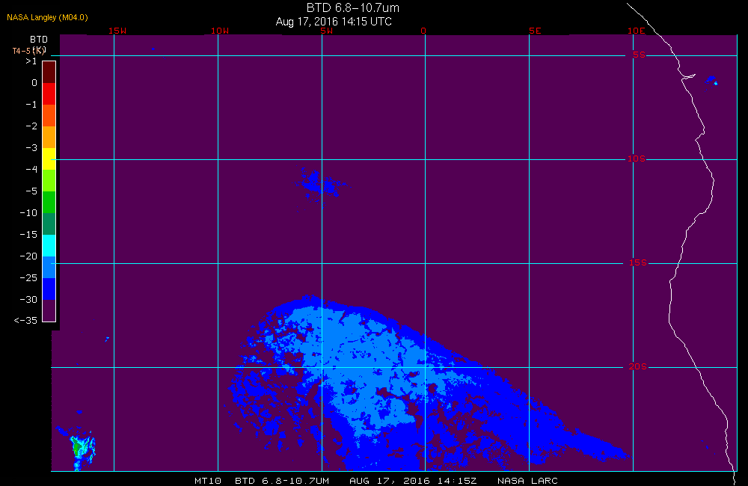Click the cyan legend band between -15 and -20

point(49,246)
